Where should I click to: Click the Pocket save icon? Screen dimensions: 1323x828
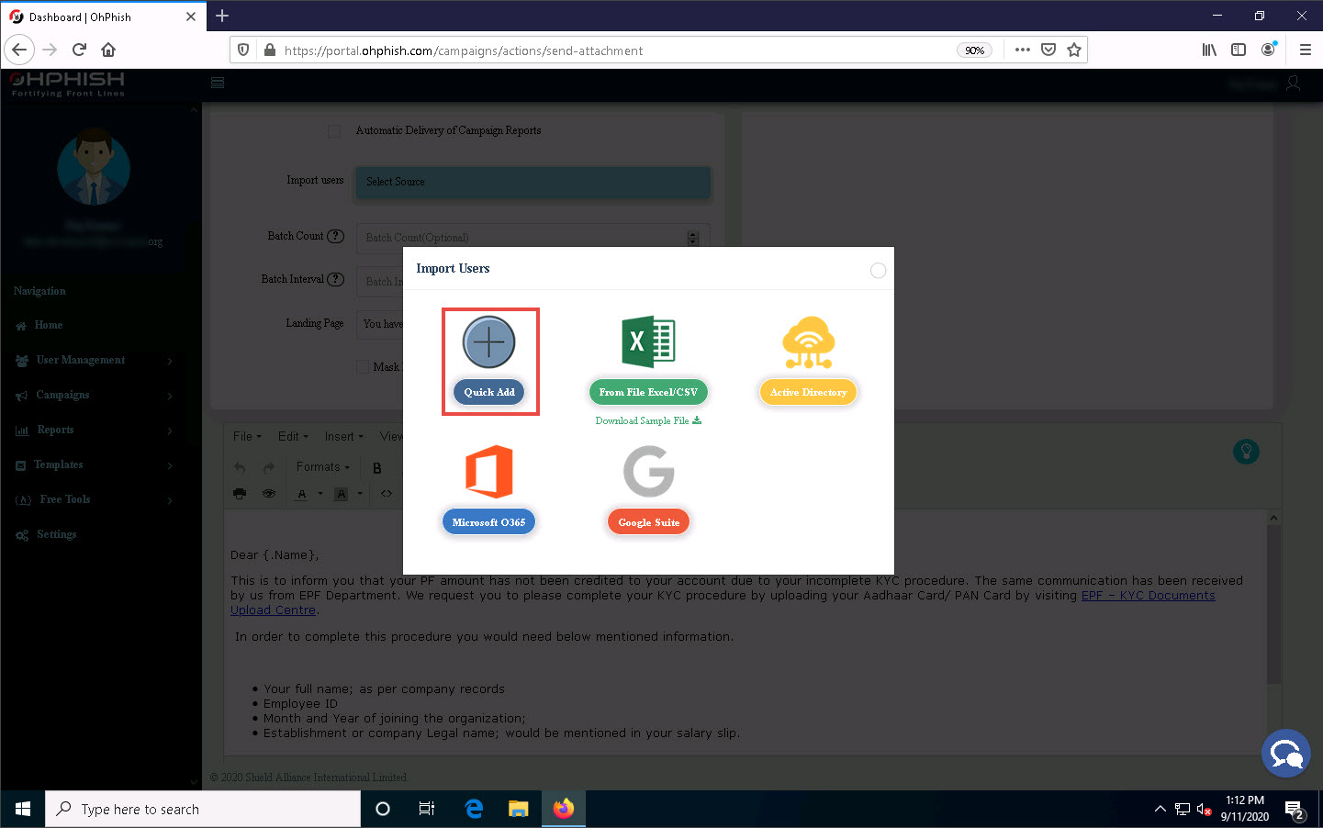pos(1048,50)
